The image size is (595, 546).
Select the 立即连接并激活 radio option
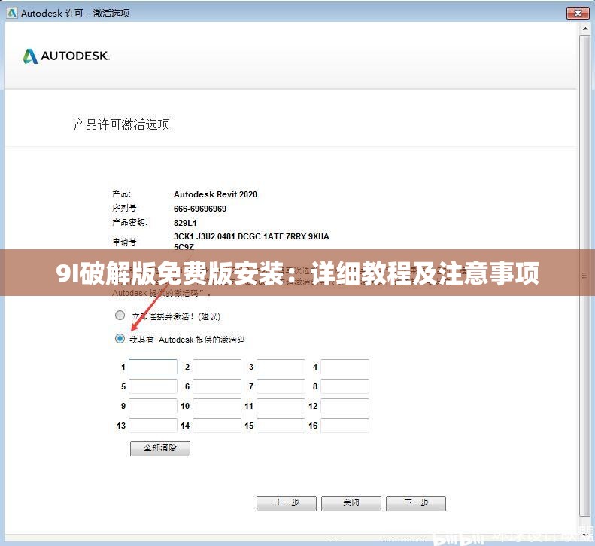coord(120,316)
